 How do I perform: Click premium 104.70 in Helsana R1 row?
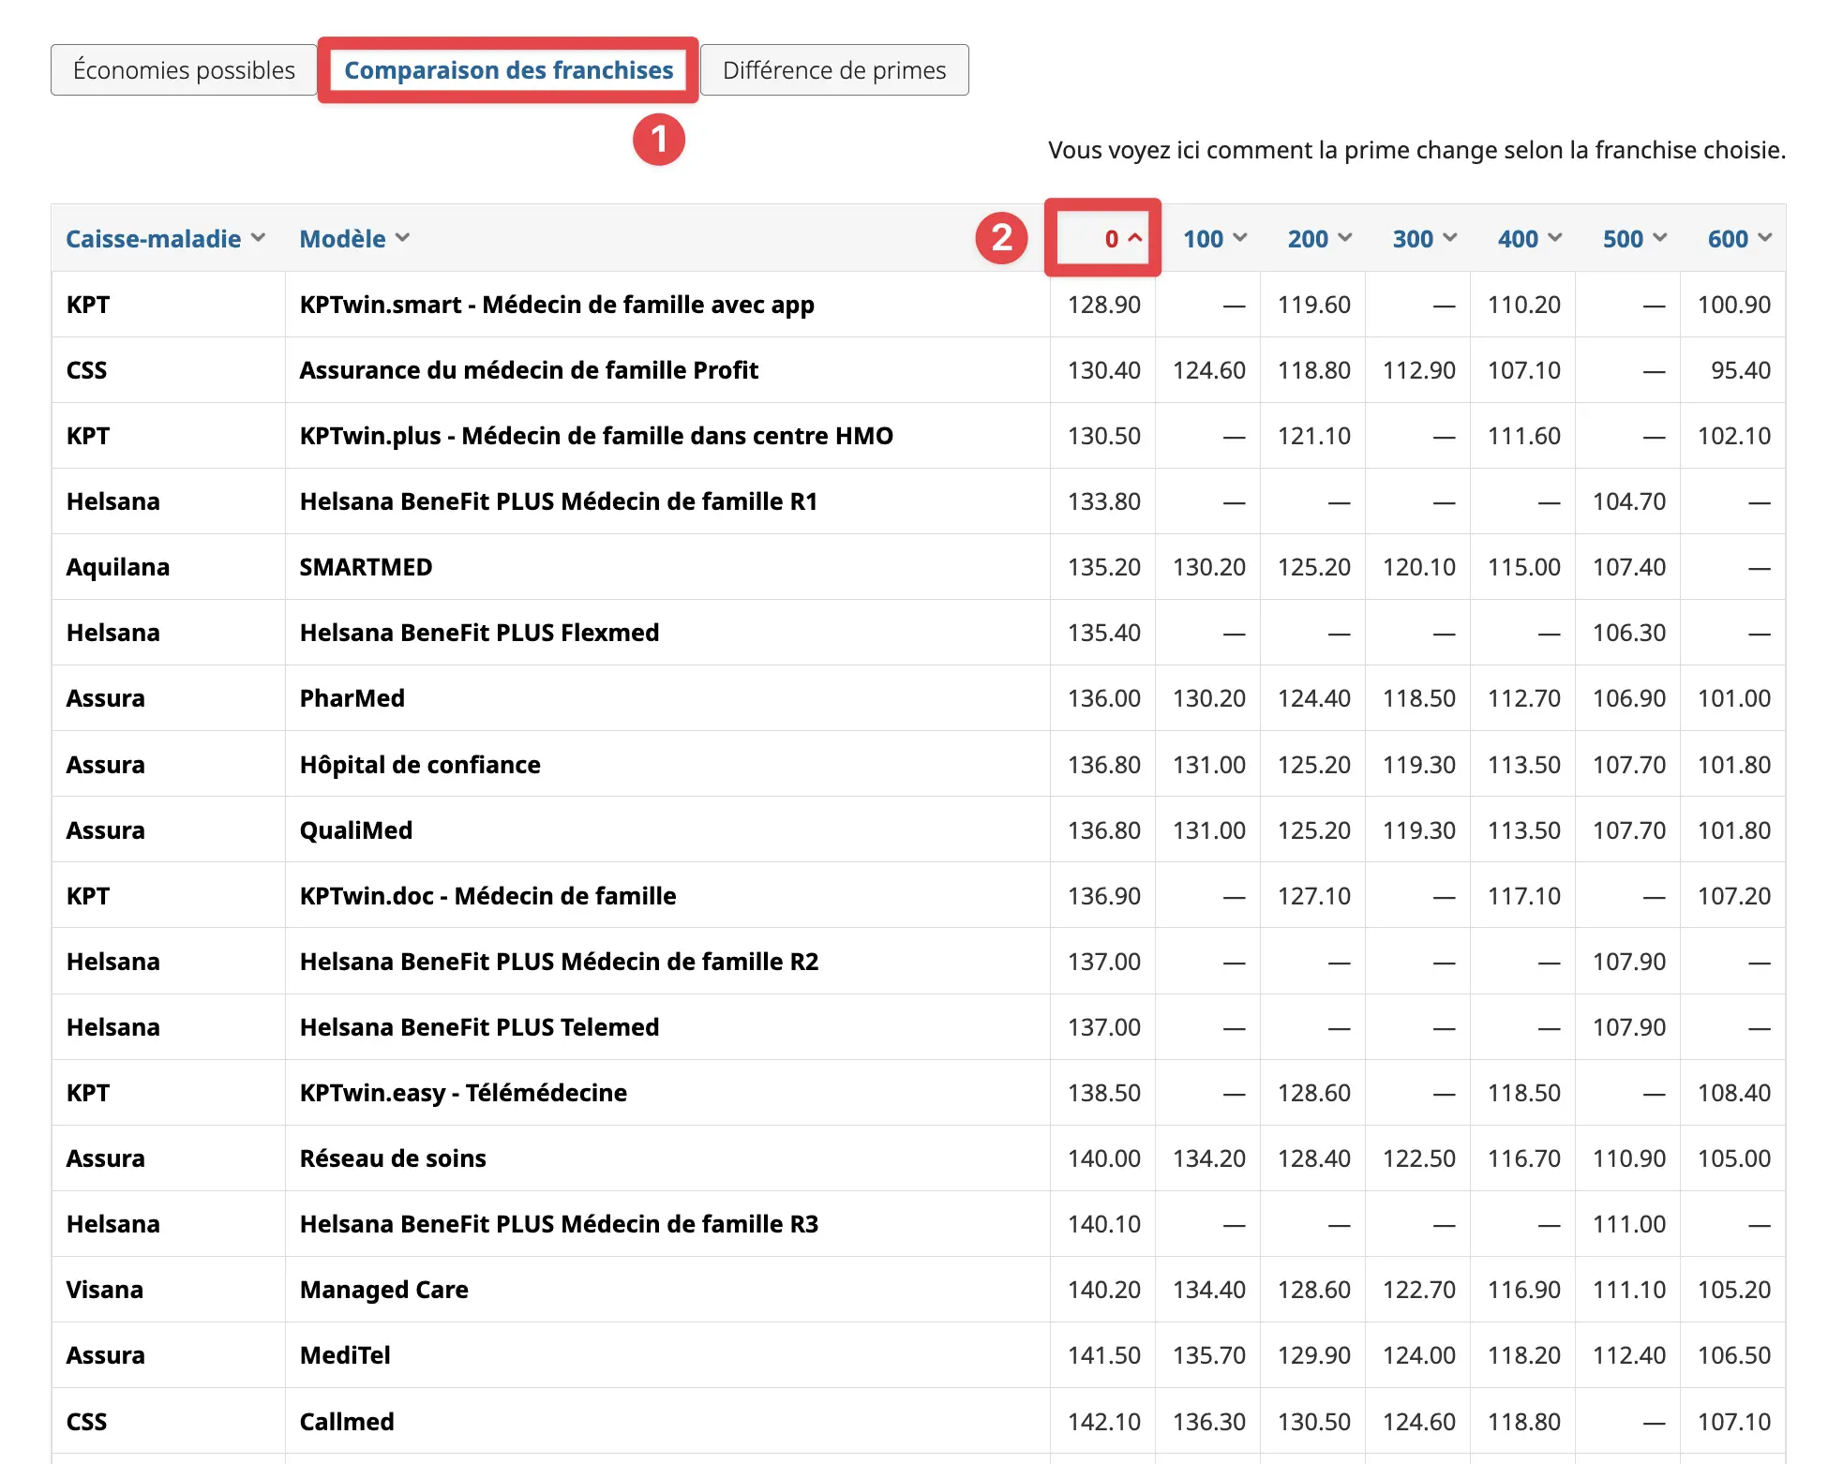[1628, 501]
